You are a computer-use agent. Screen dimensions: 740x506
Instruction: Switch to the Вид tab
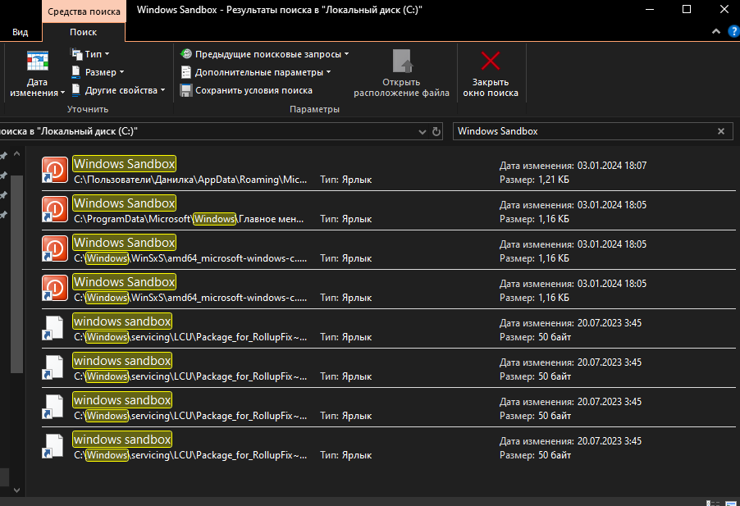tap(21, 32)
